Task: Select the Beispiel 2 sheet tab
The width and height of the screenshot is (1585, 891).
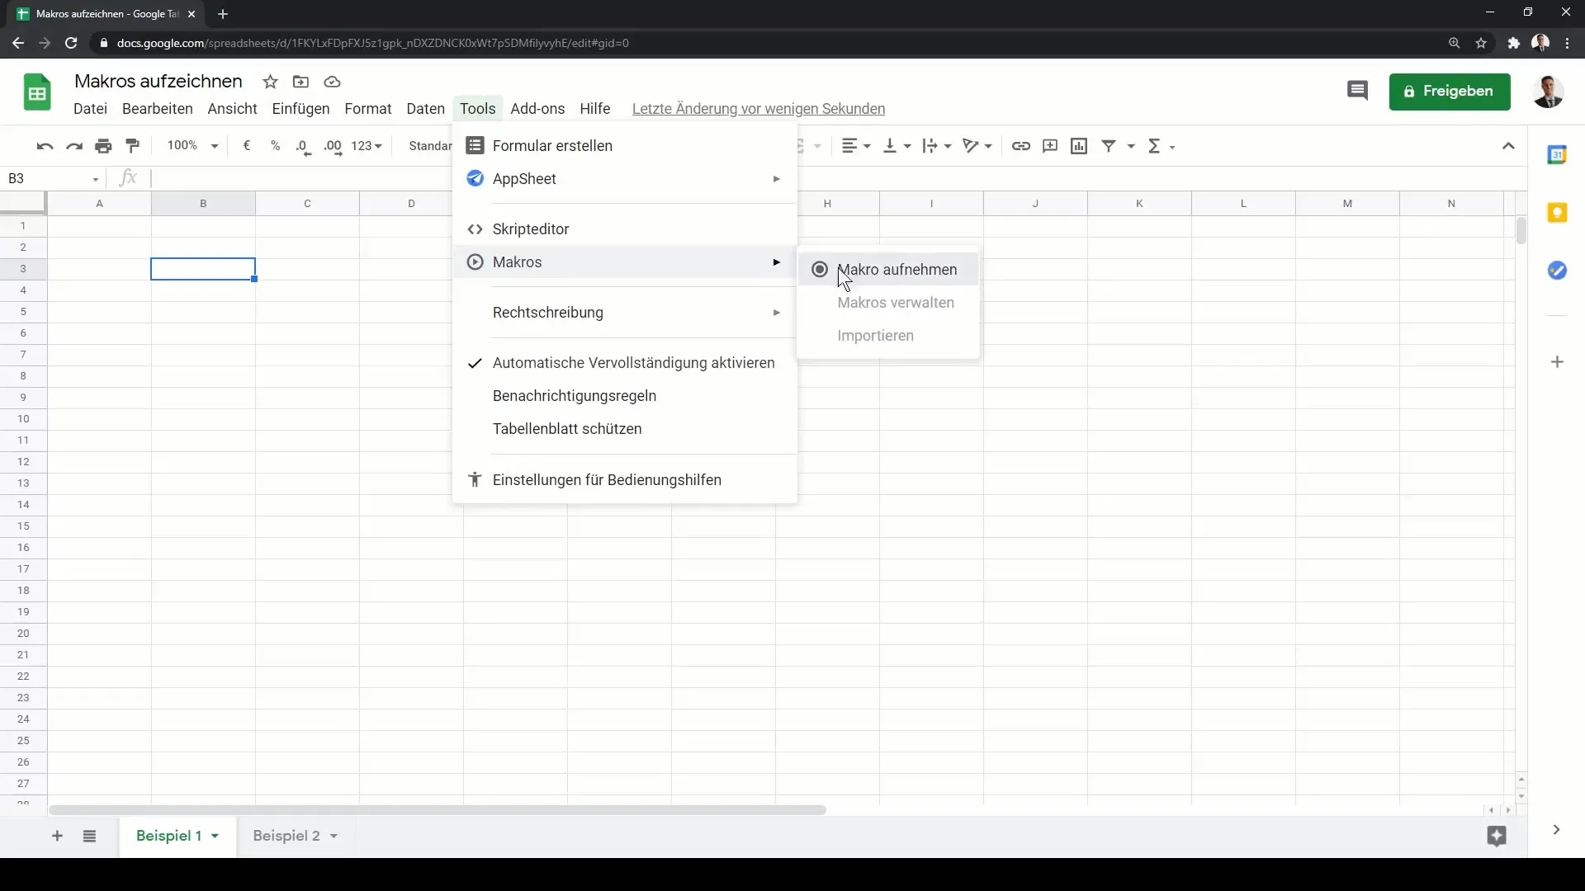Action: pos(286,836)
